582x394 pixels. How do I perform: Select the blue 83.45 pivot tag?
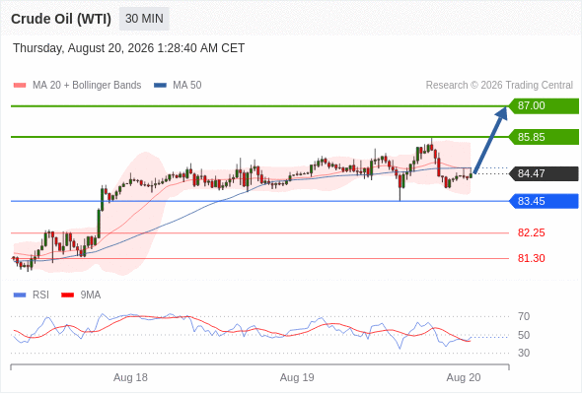545,201
